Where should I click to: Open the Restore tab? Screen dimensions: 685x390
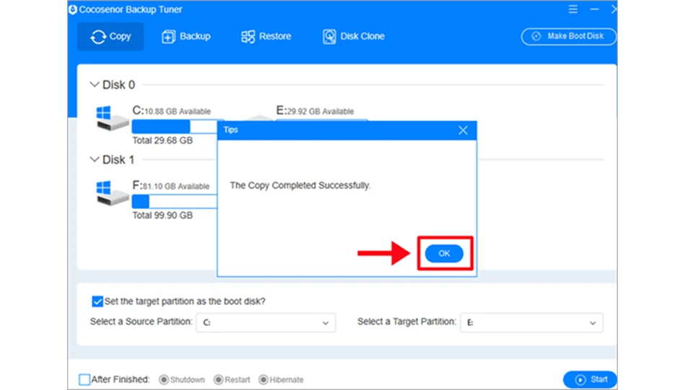click(x=266, y=36)
